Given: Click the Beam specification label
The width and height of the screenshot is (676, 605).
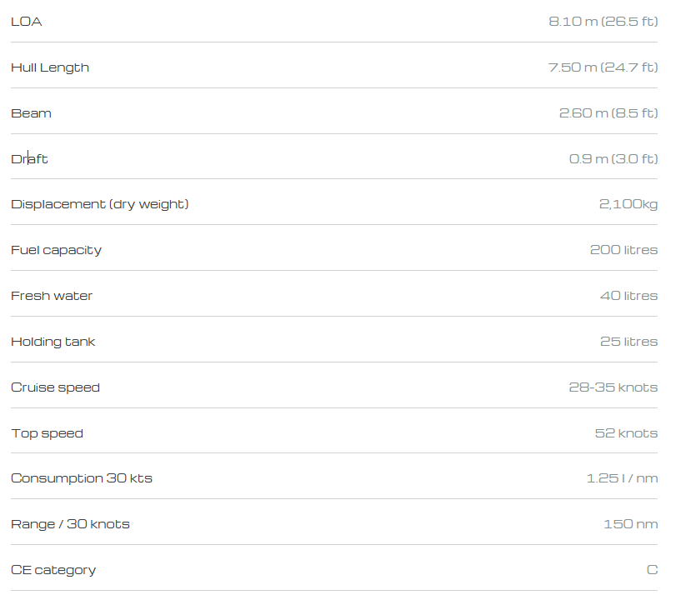Looking at the screenshot, I should [x=31, y=113].
